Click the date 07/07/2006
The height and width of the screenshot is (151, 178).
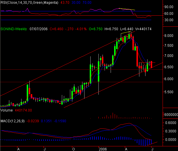tap(39, 29)
